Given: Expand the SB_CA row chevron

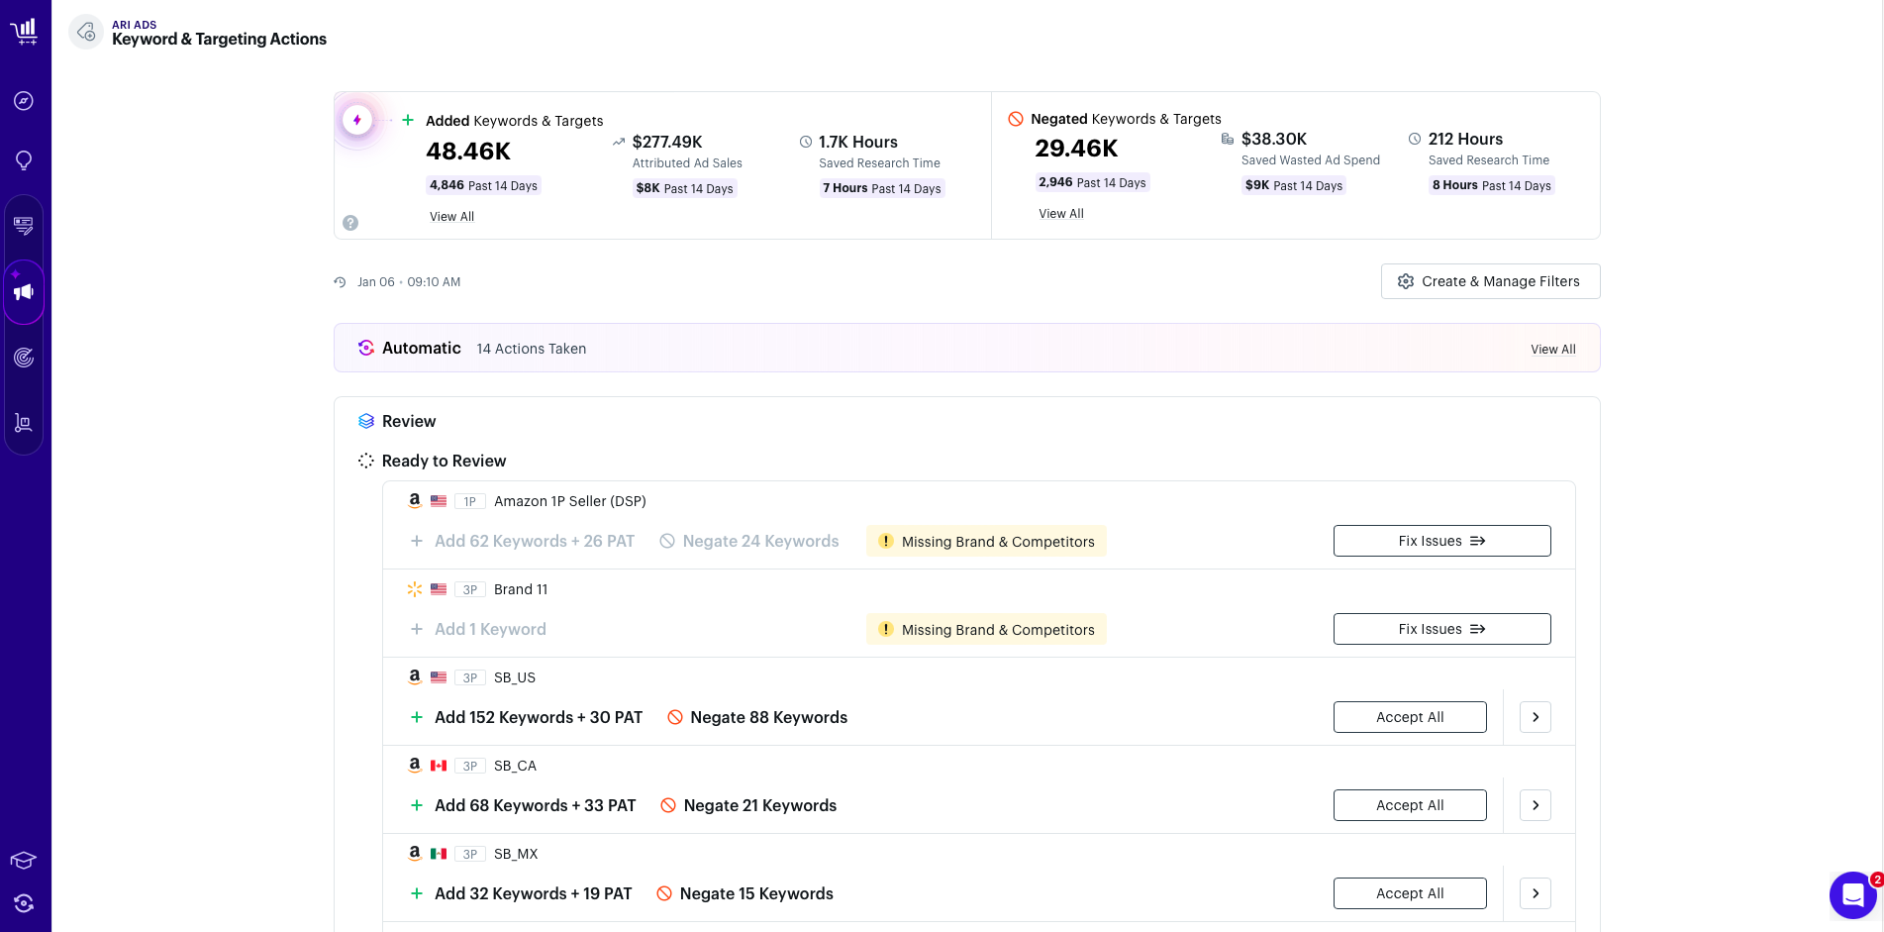Looking at the screenshot, I should [1536, 805].
